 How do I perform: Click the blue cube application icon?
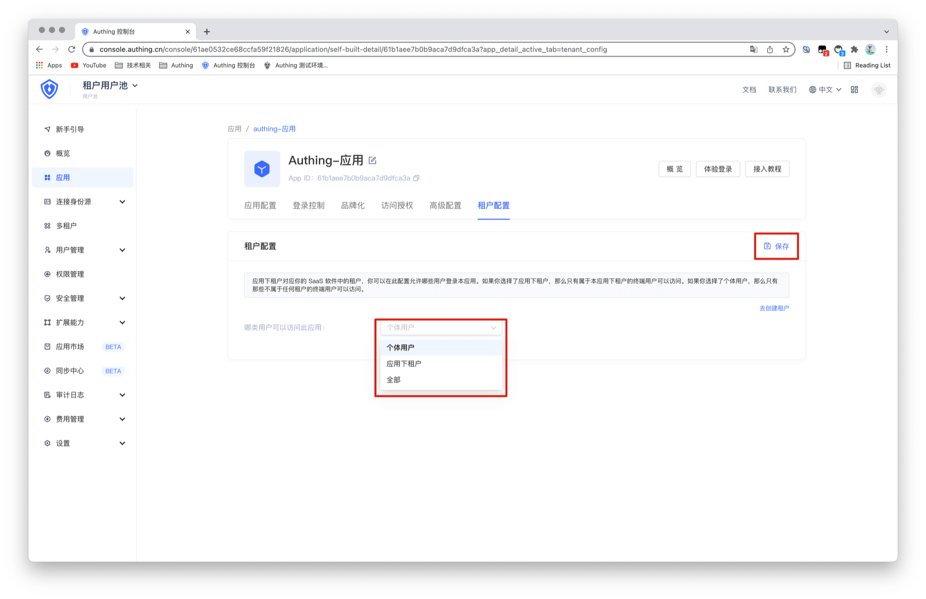pyautogui.click(x=262, y=169)
